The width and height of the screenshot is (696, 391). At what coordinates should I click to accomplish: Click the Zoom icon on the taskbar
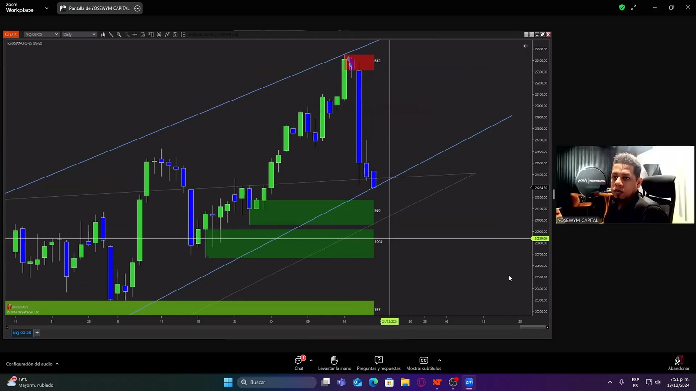point(469,382)
